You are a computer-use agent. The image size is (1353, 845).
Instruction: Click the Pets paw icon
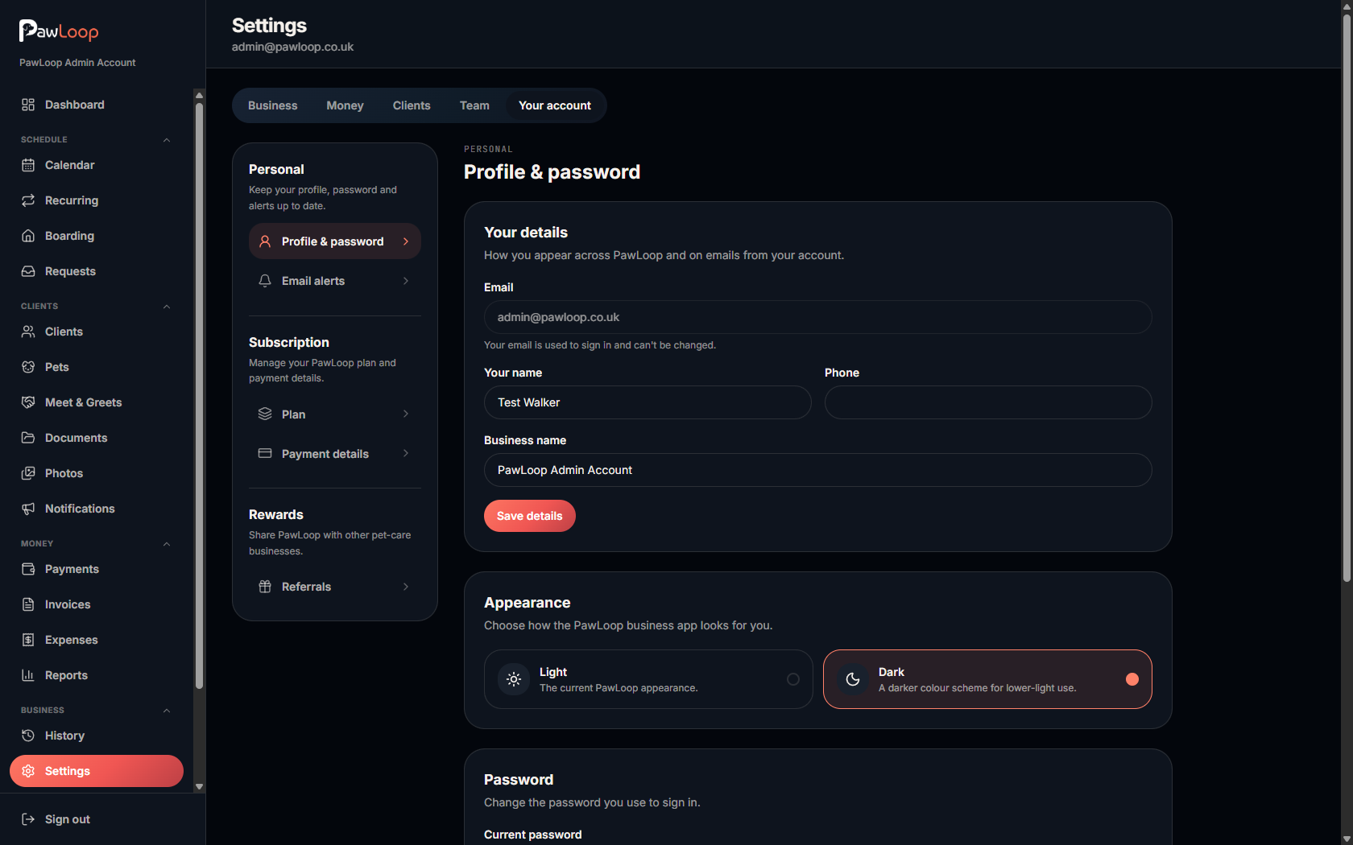point(28,367)
